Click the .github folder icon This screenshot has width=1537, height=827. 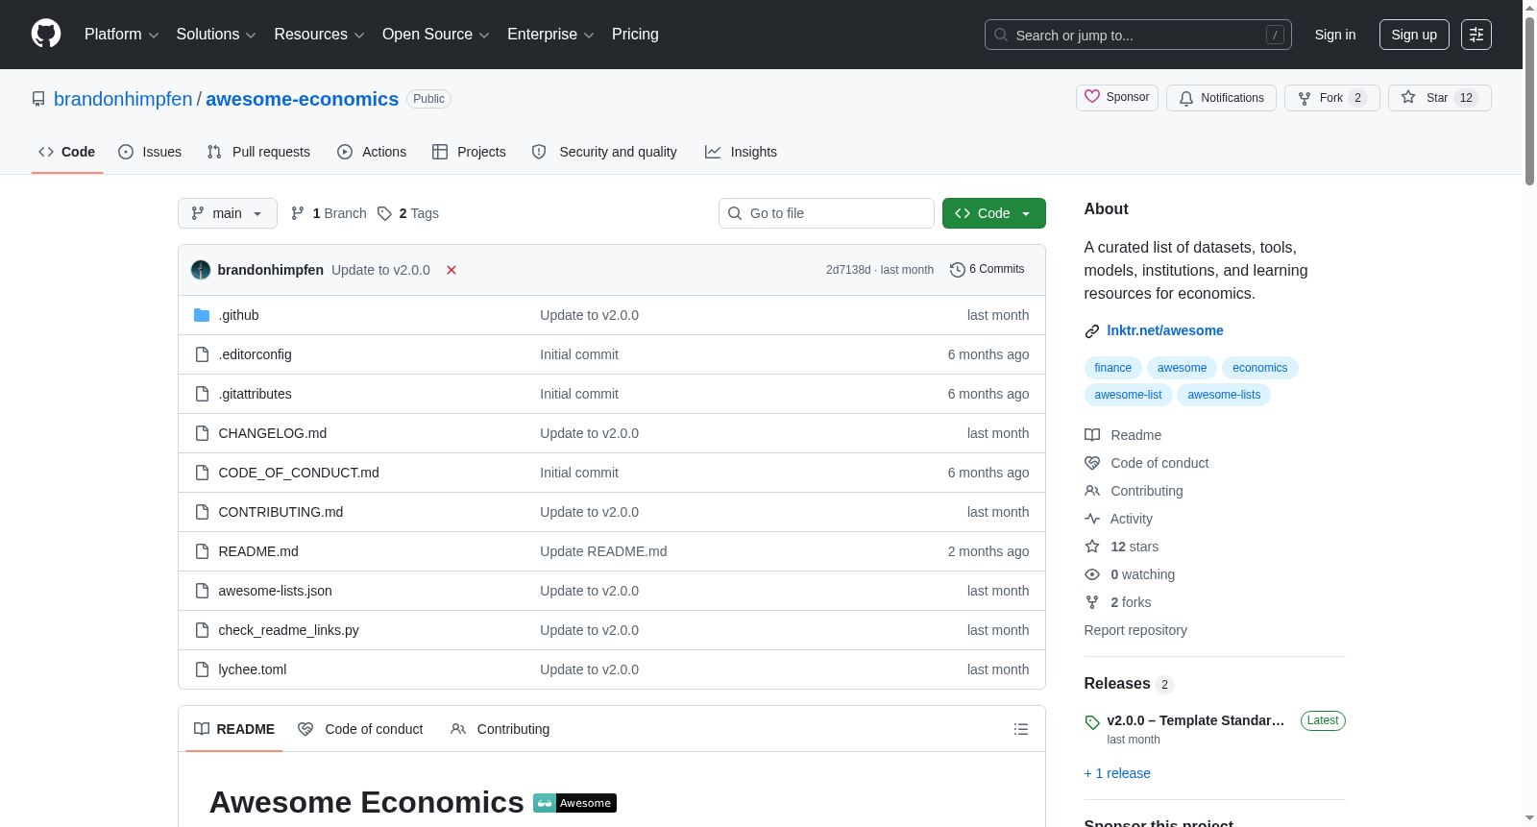click(x=202, y=315)
